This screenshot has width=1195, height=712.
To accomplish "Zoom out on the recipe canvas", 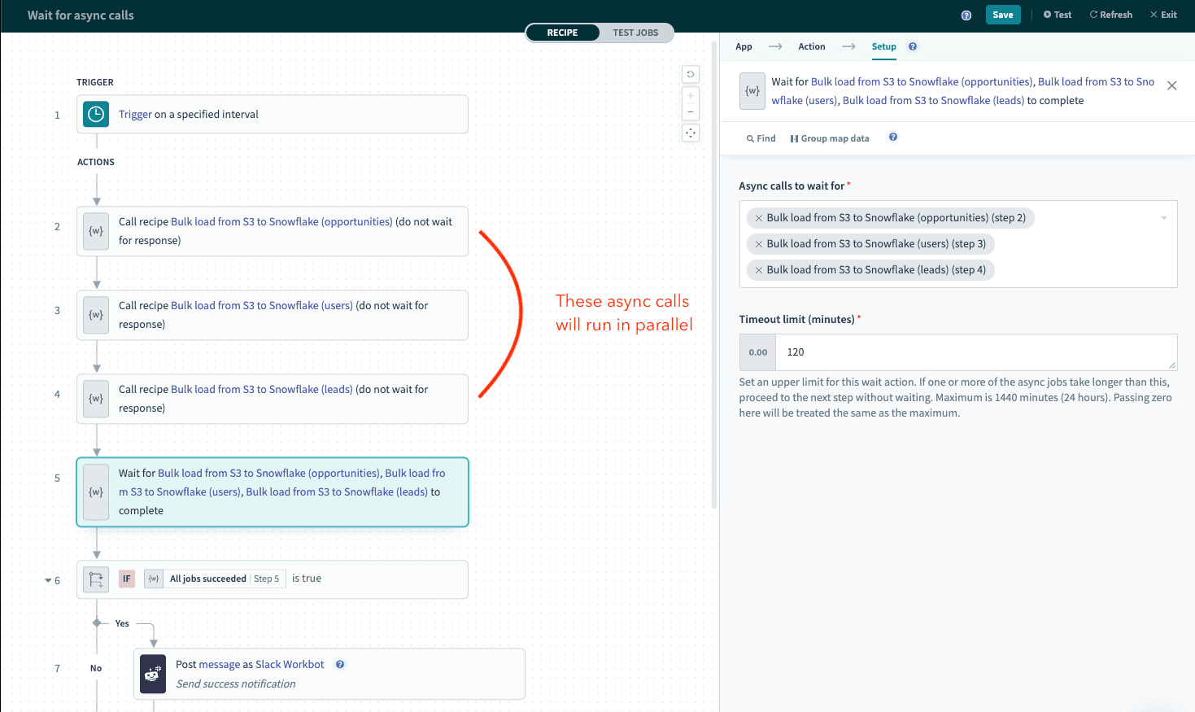I will (691, 112).
